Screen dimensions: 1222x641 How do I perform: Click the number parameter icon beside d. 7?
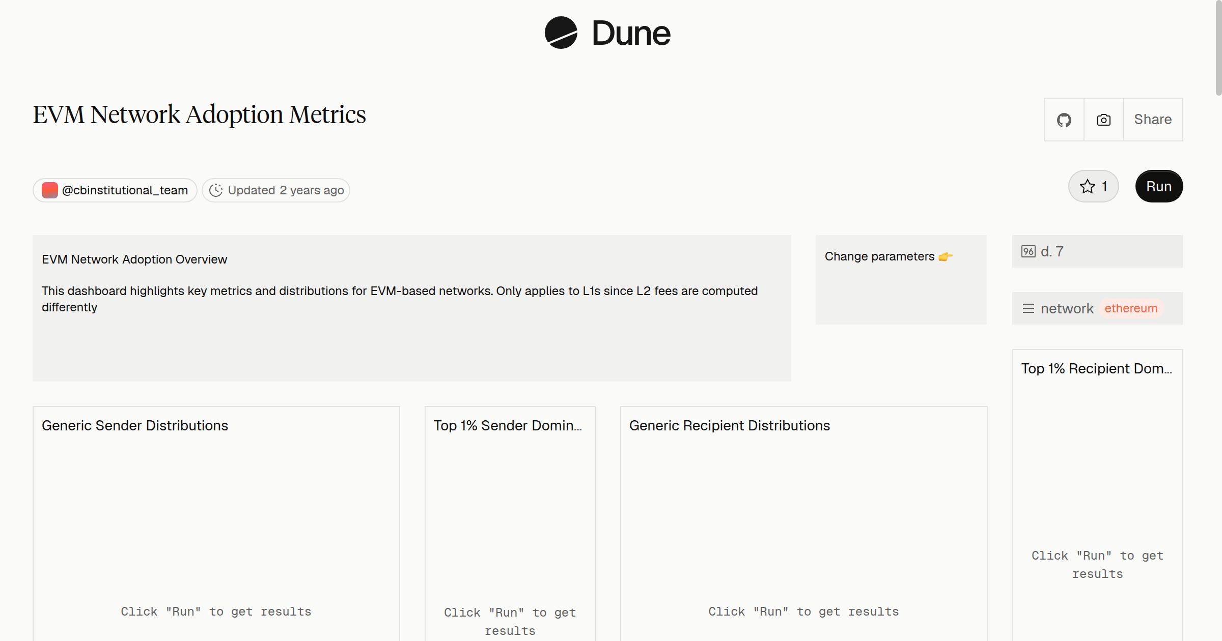[1029, 251]
